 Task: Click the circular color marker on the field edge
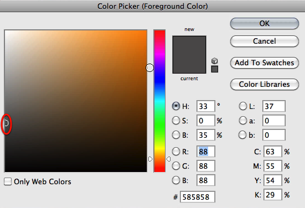coord(149,68)
